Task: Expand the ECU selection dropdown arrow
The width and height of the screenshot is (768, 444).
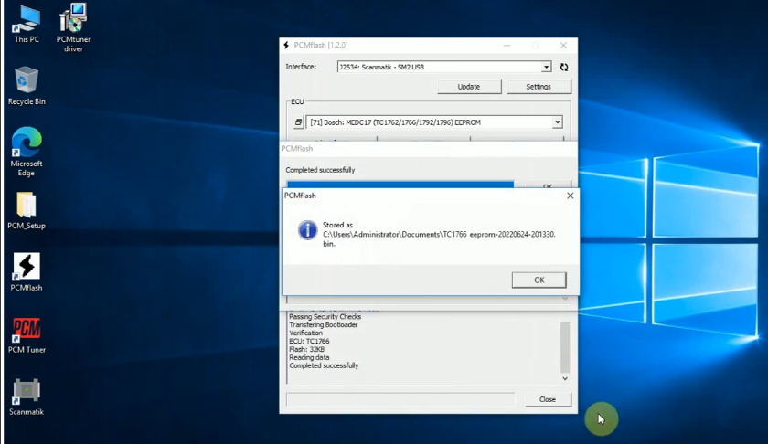Action: (558, 122)
